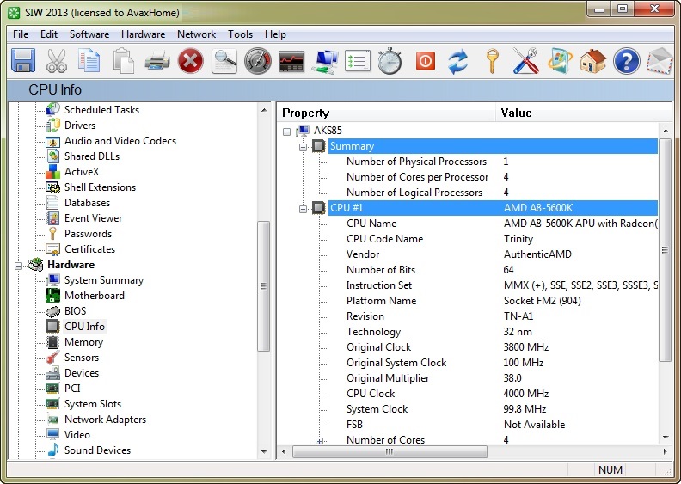Click the Cut scissors toolbar icon
Image resolution: width=681 pixels, height=484 pixels.
click(x=57, y=61)
